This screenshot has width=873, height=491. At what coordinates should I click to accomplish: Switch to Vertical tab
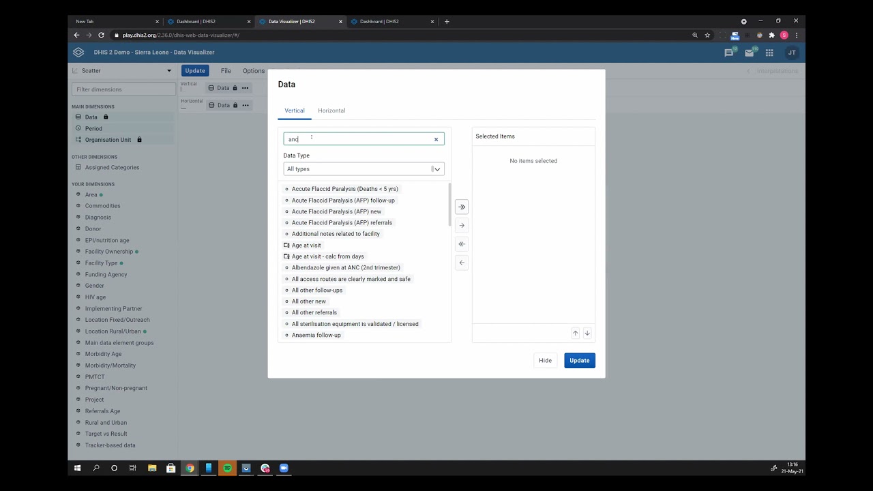[x=295, y=110]
